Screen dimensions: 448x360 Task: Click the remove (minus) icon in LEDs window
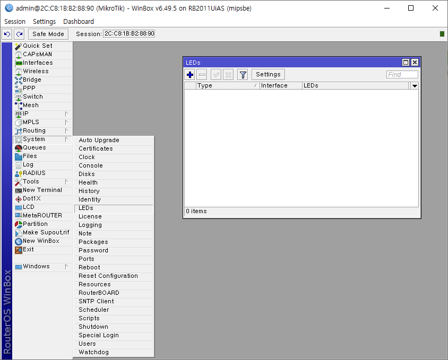click(x=202, y=75)
